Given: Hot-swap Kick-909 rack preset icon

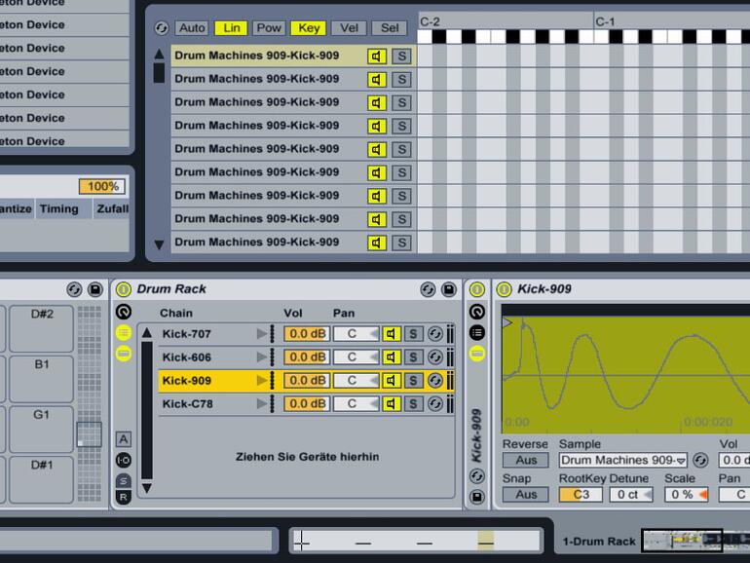Looking at the screenshot, I should pos(477,476).
